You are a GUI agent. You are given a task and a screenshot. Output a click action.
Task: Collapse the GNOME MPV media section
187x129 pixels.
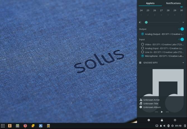pos(183,63)
